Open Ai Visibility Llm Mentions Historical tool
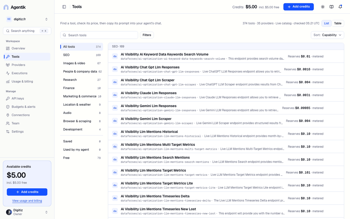The image size is (350, 219). point(226,134)
